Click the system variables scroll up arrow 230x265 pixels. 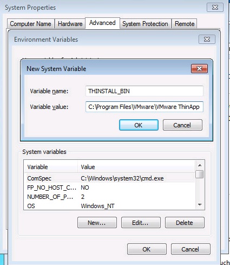coord(200,165)
